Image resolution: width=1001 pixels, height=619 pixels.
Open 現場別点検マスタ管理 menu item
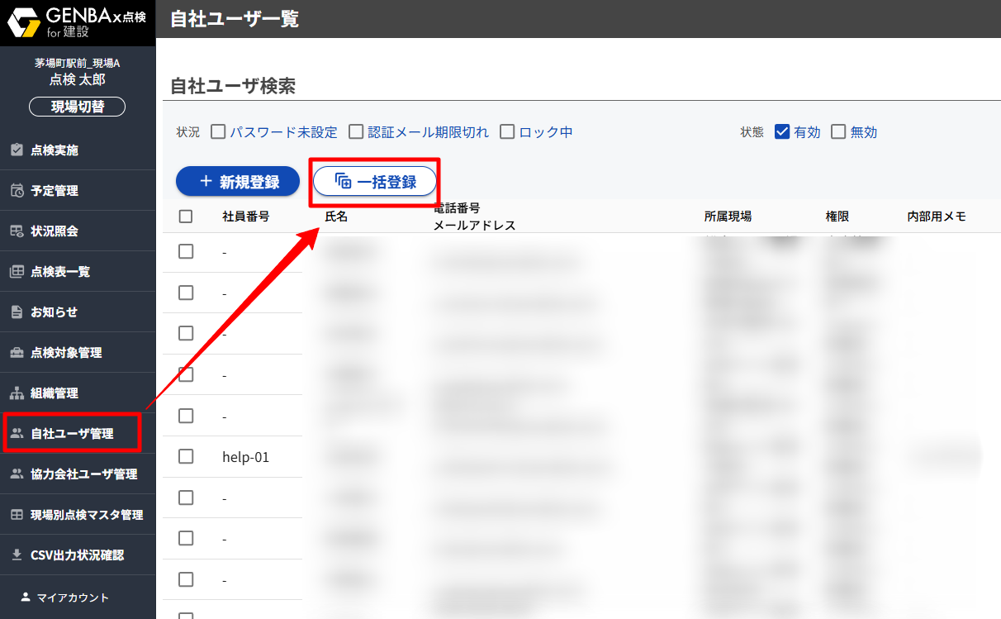(x=87, y=515)
